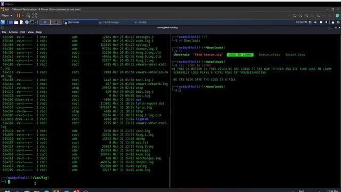This screenshot has height=192, width=341.
Task: Click the highlighted LOGS IN LINUX file name
Action: click(240, 54)
